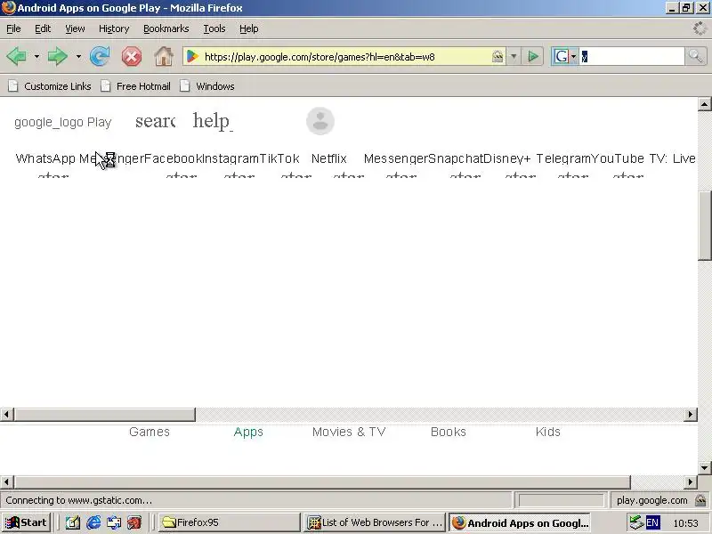Open the History menu
The height and width of the screenshot is (534, 712).
(x=114, y=28)
